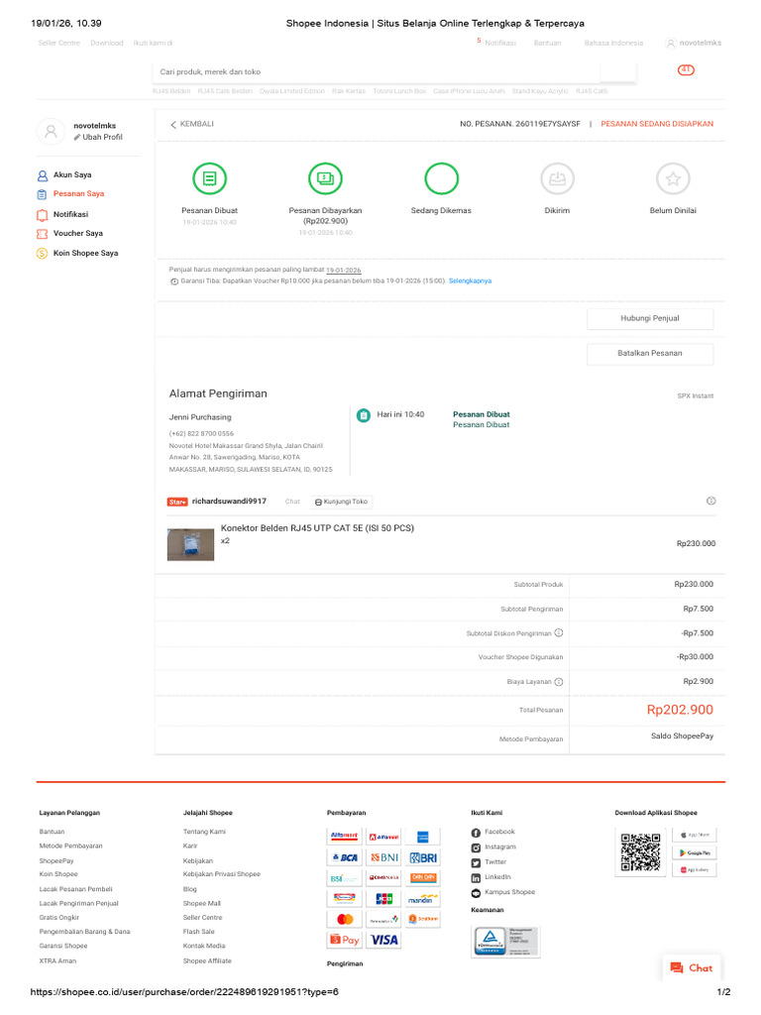
Task: Click seller name richardsuwandi9917
Action: pyautogui.click(x=229, y=501)
